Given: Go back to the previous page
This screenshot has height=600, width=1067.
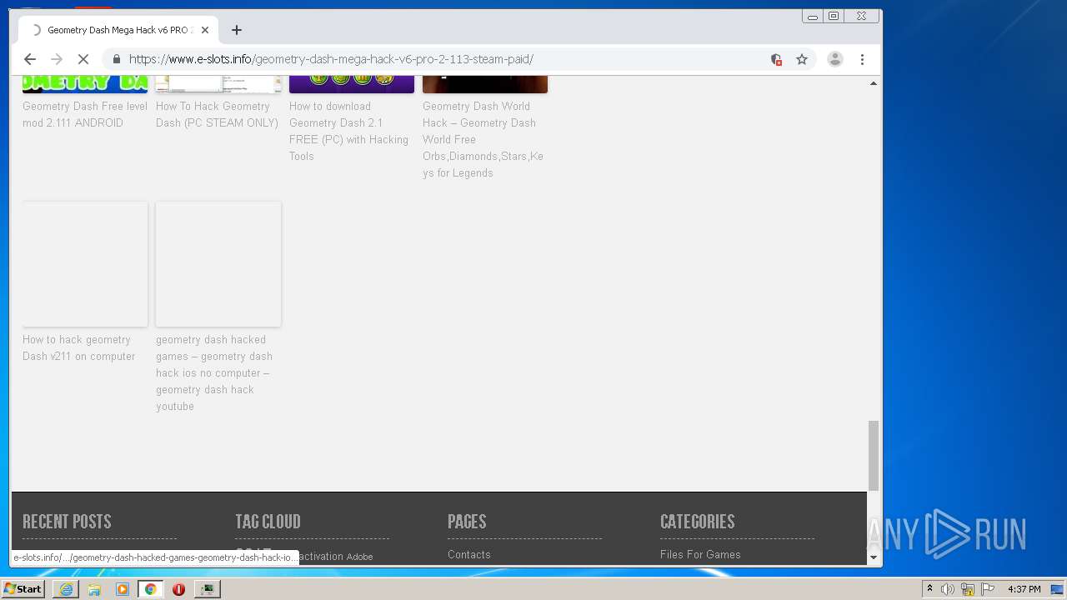Looking at the screenshot, I should point(30,59).
